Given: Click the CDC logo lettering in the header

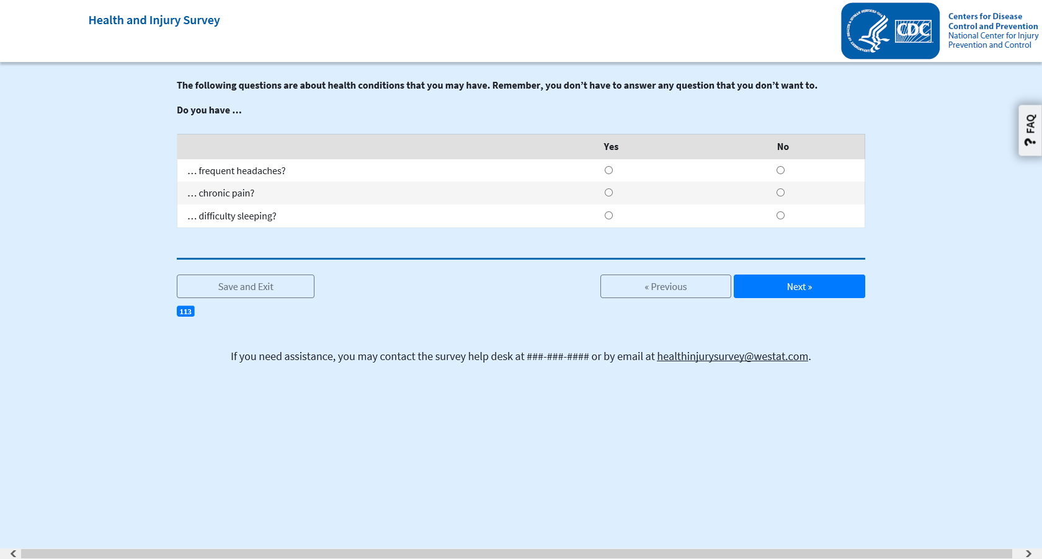Looking at the screenshot, I should [914, 30].
